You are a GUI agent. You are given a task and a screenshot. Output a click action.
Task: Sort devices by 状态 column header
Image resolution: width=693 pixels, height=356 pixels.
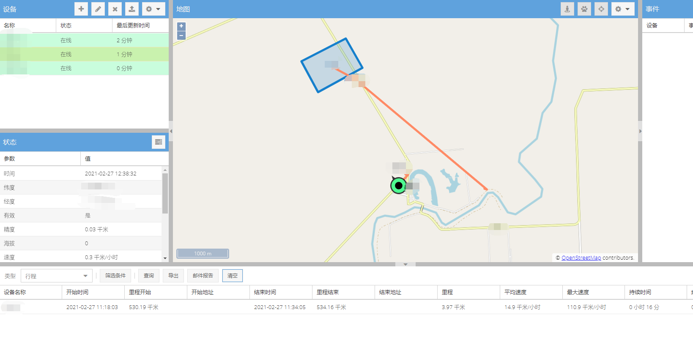pos(84,25)
